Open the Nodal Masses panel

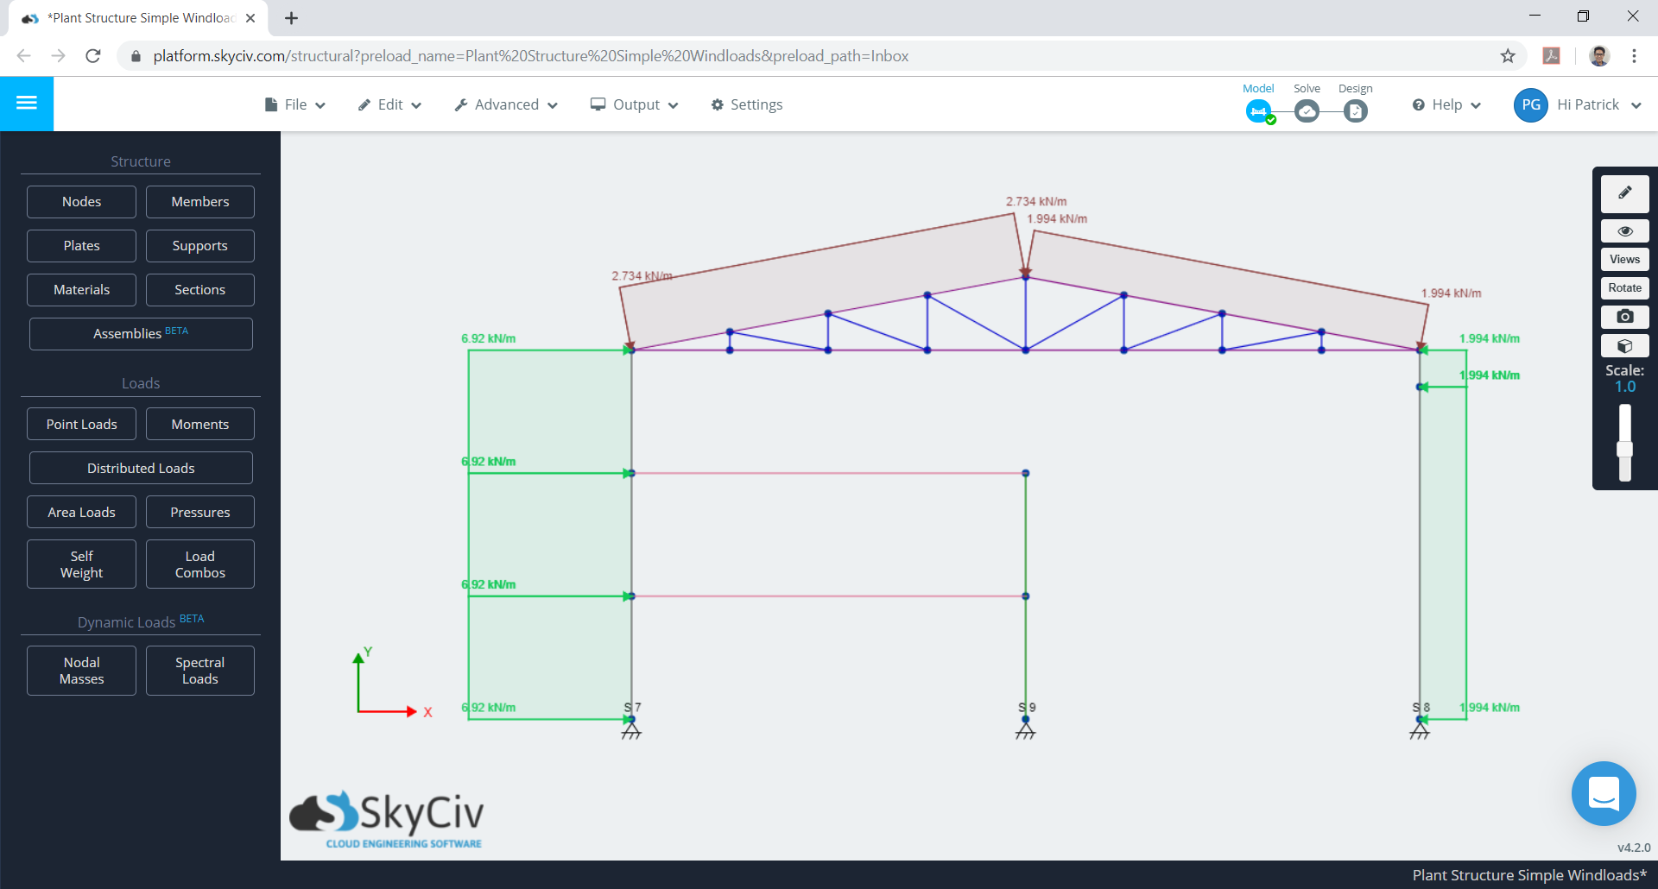tap(81, 671)
